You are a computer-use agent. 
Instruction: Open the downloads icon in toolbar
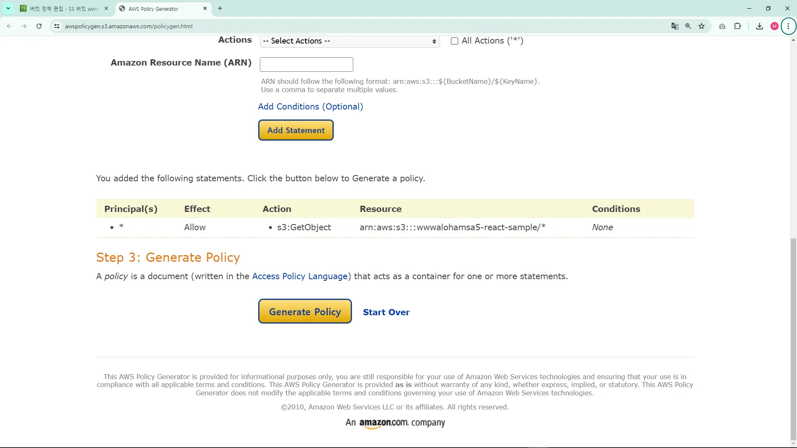(x=759, y=26)
